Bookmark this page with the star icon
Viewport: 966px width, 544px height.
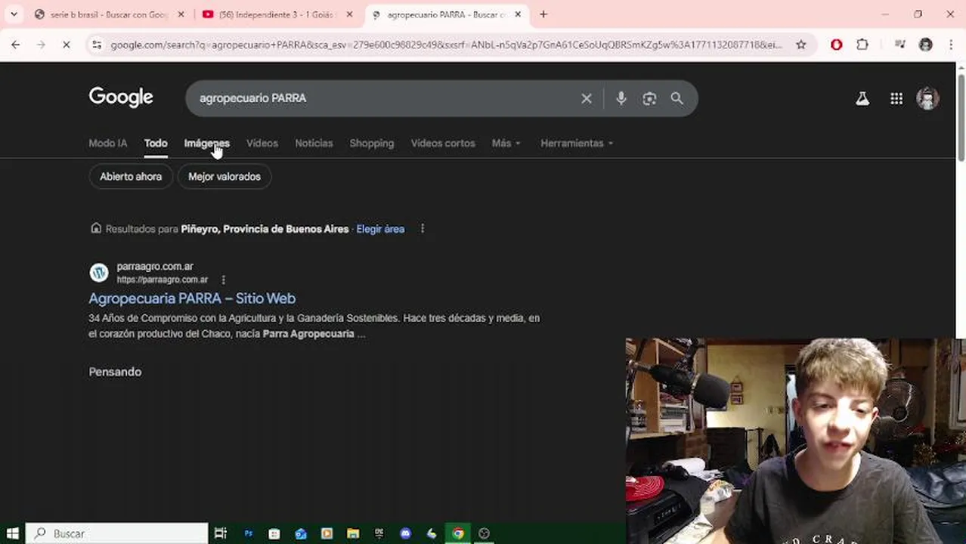point(801,45)
